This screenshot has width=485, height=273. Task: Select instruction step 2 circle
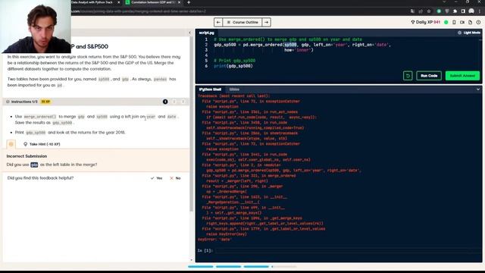174,102
